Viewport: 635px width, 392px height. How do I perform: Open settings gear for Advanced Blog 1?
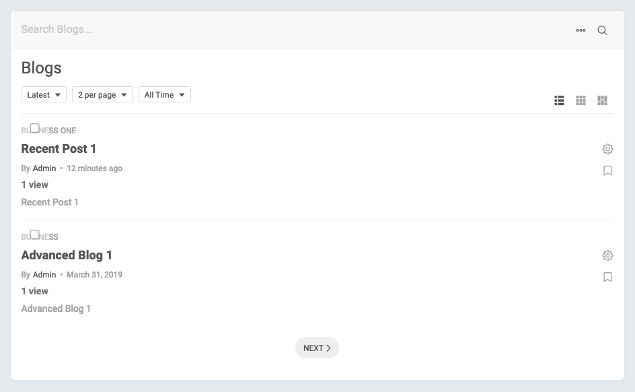click(607, 255)
